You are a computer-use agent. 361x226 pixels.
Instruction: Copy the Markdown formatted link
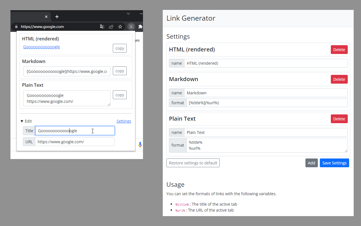tap(119, 71)
